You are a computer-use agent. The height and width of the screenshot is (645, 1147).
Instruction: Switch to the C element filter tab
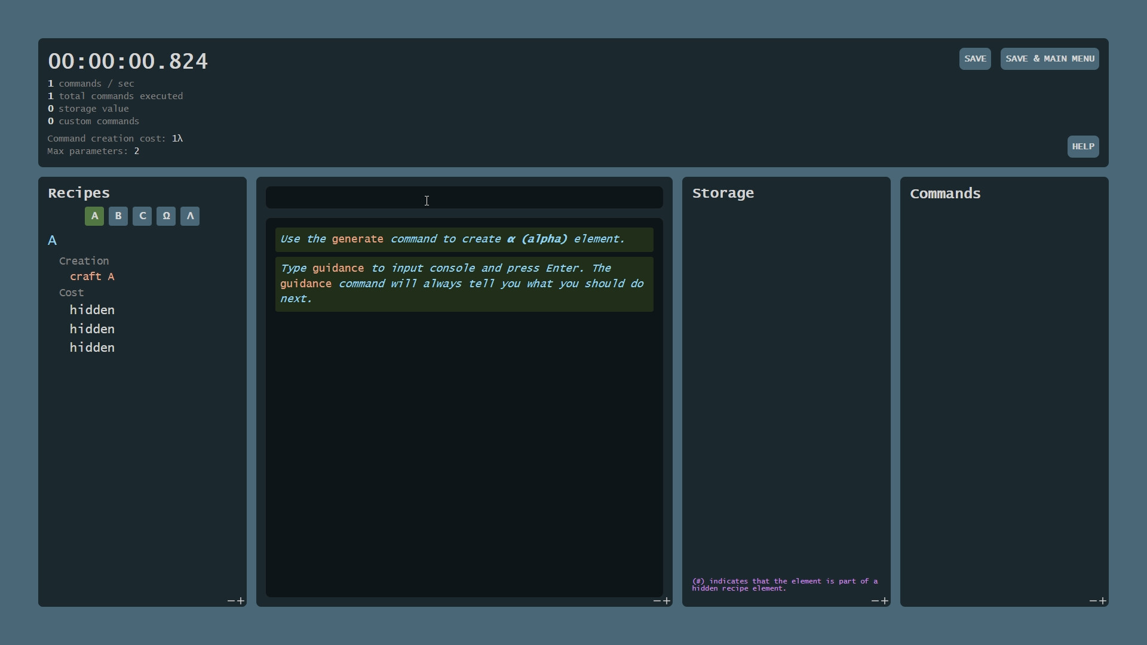(x=142, y=216)
